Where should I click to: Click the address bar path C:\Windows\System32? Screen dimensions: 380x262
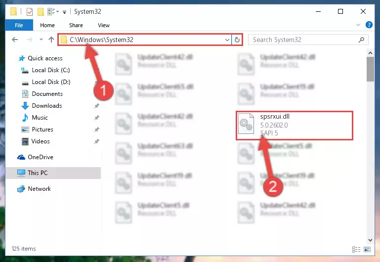[x=101, y=40]
